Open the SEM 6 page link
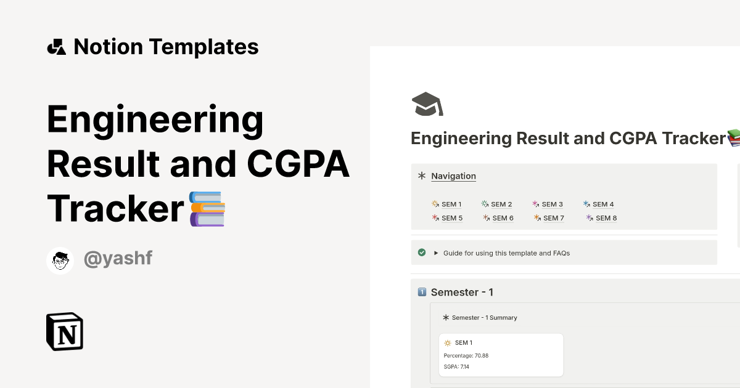Viewport: 740px width, 388px height. pos(503,217)
